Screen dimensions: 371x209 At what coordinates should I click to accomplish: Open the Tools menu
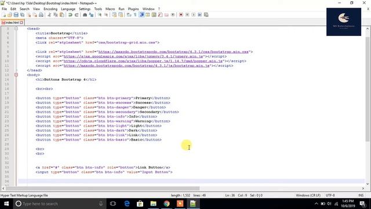pyautogui.click(x=98, y=9)
